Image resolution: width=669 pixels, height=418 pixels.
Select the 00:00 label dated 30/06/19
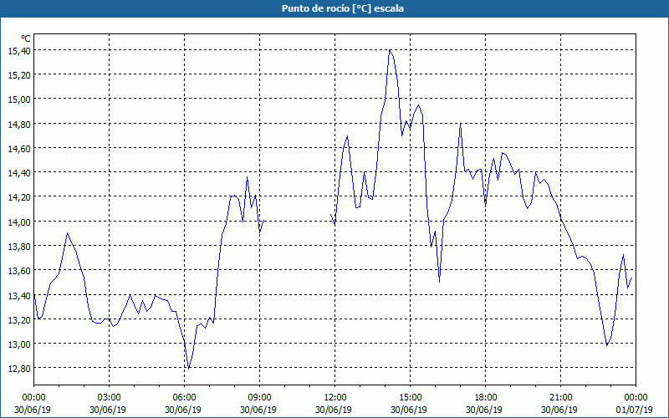pyautogui.click(x=33, y=398)
